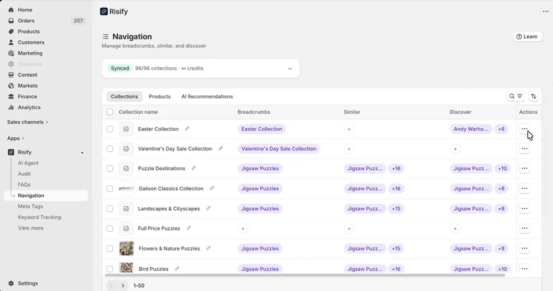Click the search and filter icon
553x291 pixels.
515,96
